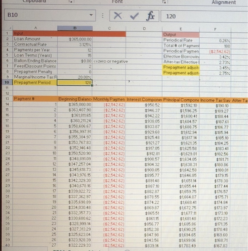The height and width of the screenshot is (251, 248).
Task: Select column A header
Action: pos(35,28)
